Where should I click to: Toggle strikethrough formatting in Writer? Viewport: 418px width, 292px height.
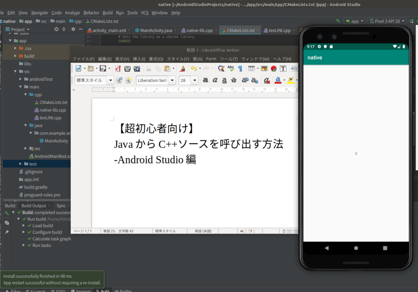[234, 80]
